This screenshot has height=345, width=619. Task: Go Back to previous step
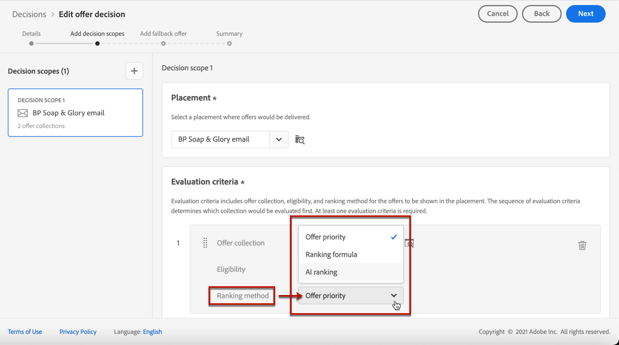[x=541, y=14]
